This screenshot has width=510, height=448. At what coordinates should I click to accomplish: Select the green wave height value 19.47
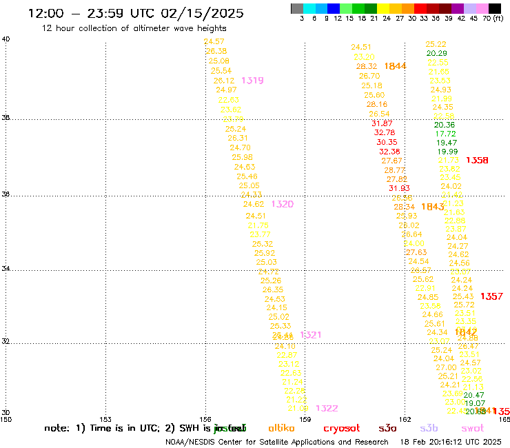447,143
